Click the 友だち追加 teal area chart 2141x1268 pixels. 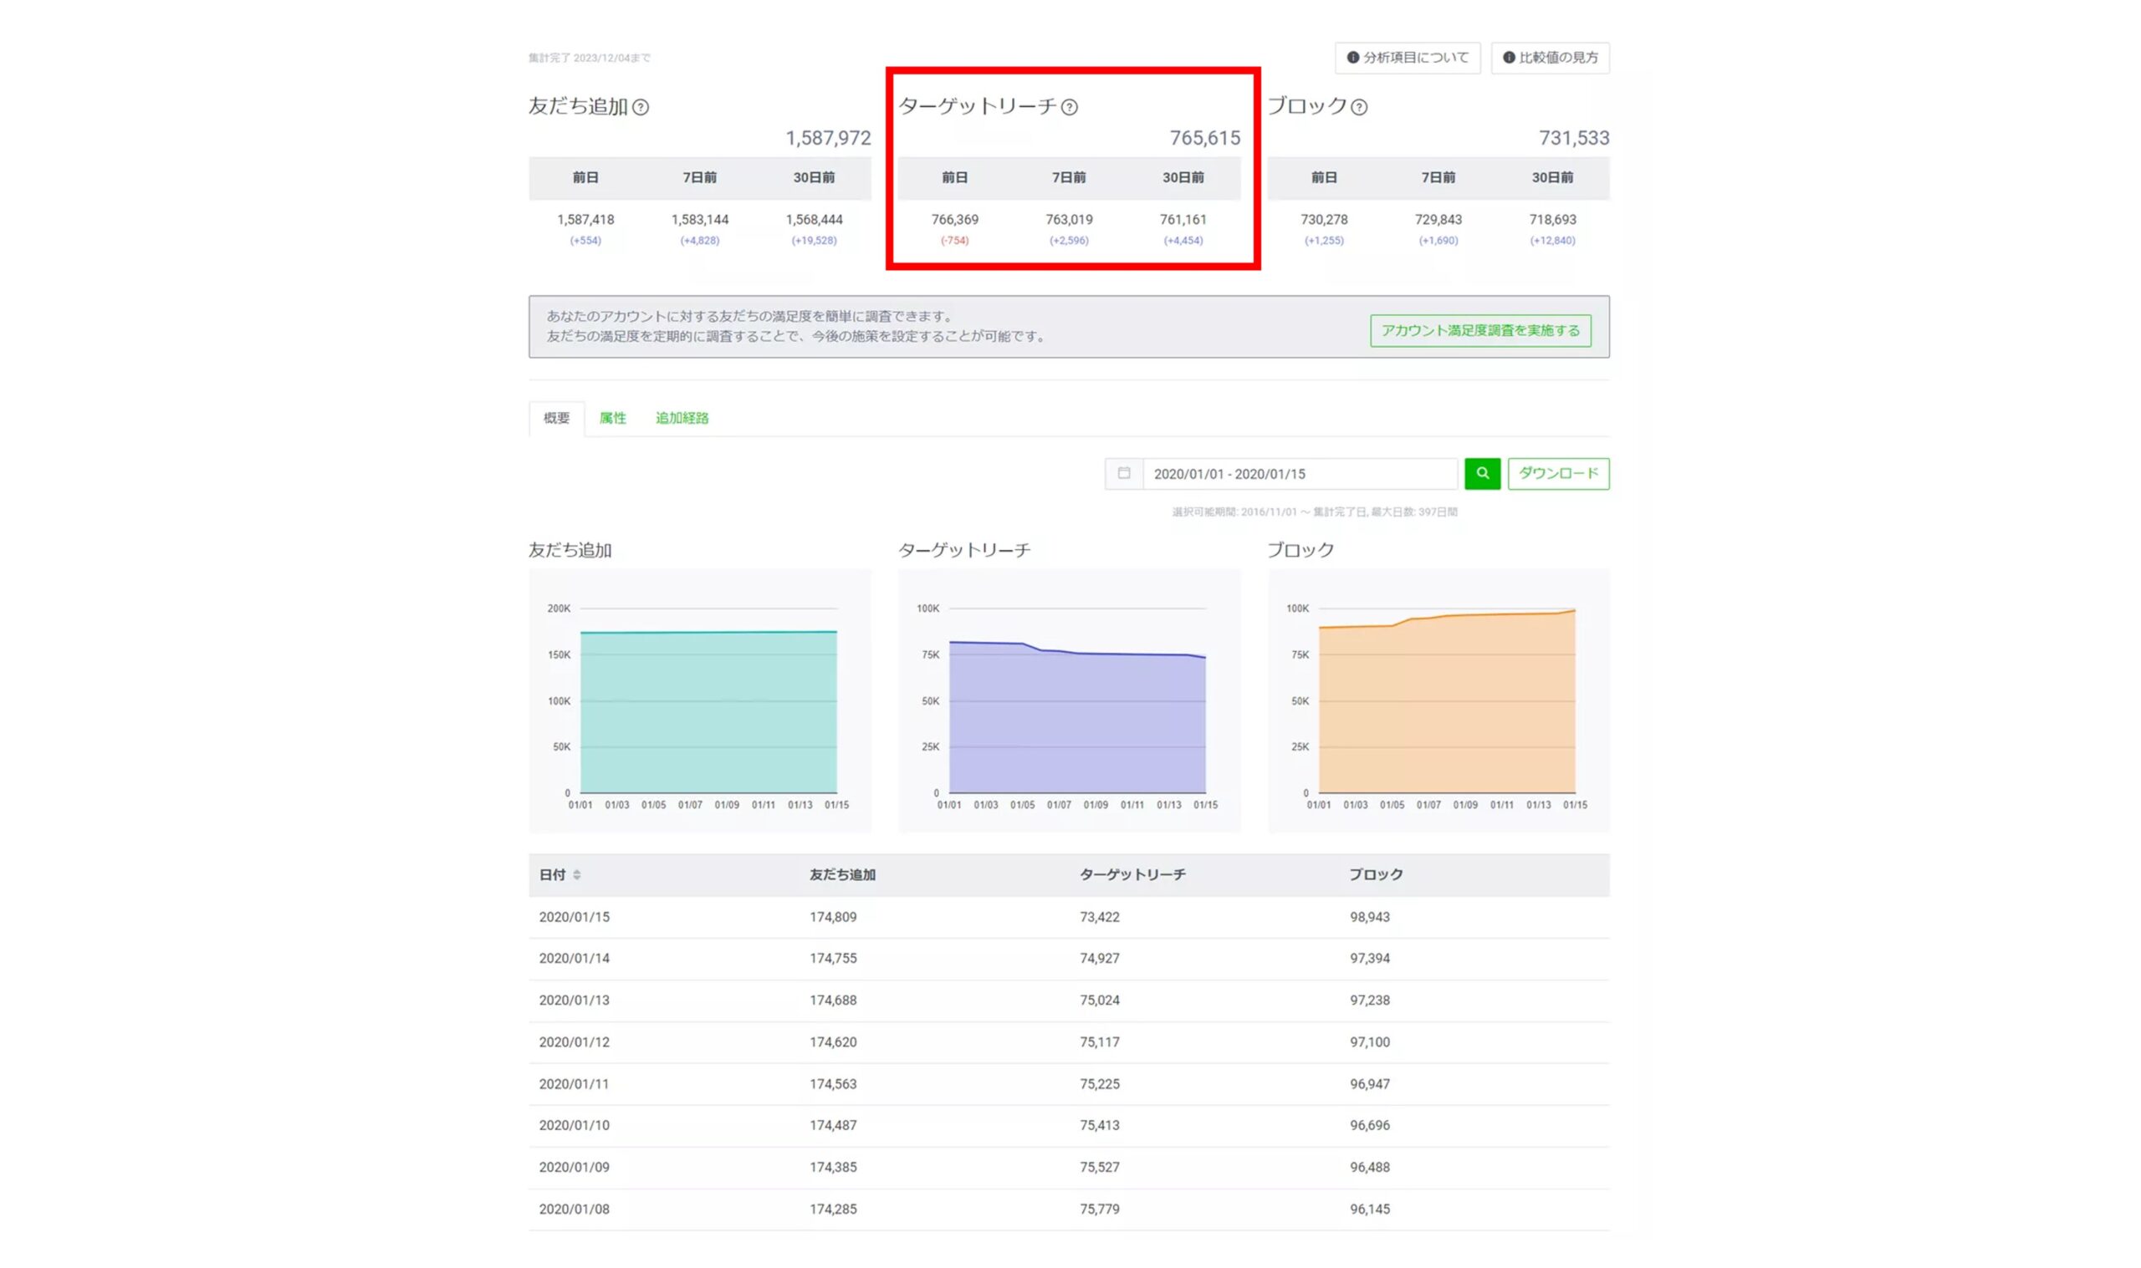(x=700, y=700)
